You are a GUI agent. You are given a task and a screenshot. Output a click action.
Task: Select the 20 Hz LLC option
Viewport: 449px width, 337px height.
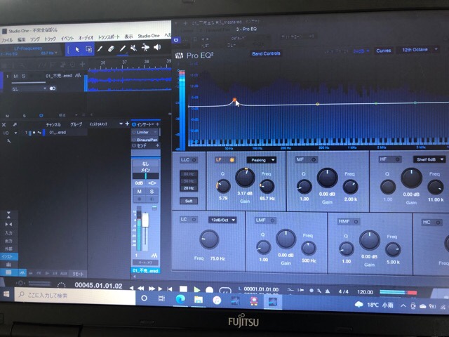coord(189,188)
